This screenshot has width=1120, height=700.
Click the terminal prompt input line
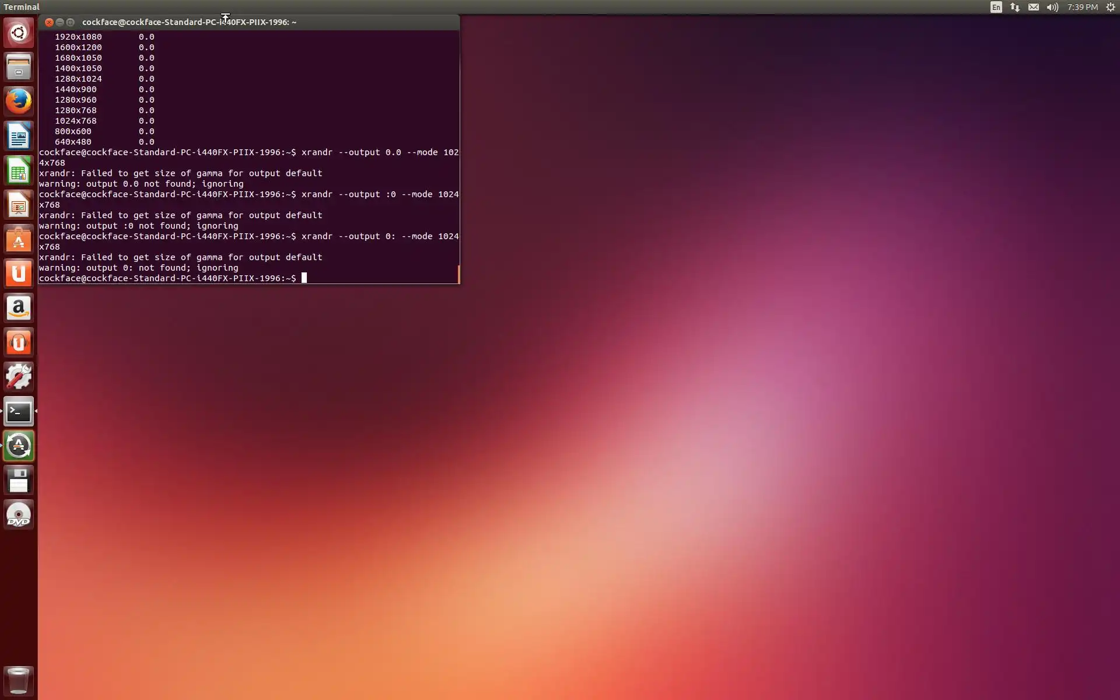click(x=350, y=278)
